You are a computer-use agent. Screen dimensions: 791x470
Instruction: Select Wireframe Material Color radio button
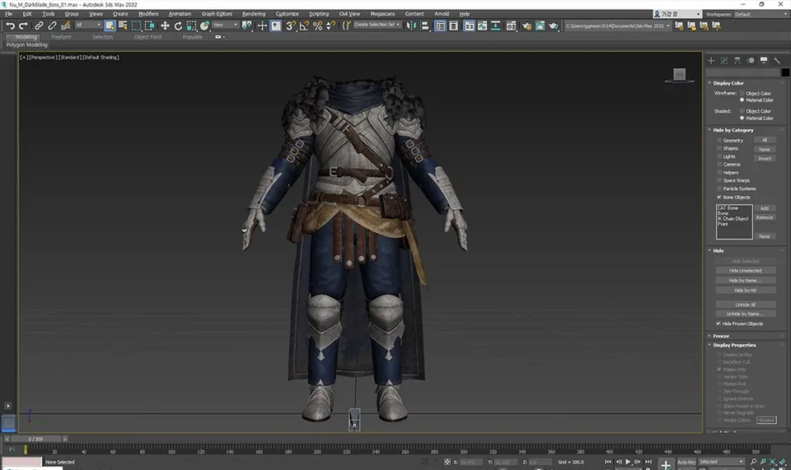pos(742,100)
